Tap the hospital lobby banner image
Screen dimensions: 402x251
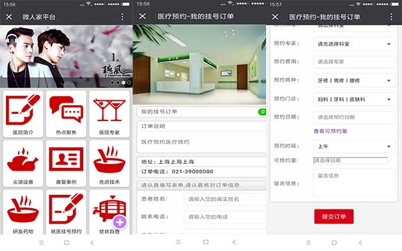click(200, 64)
